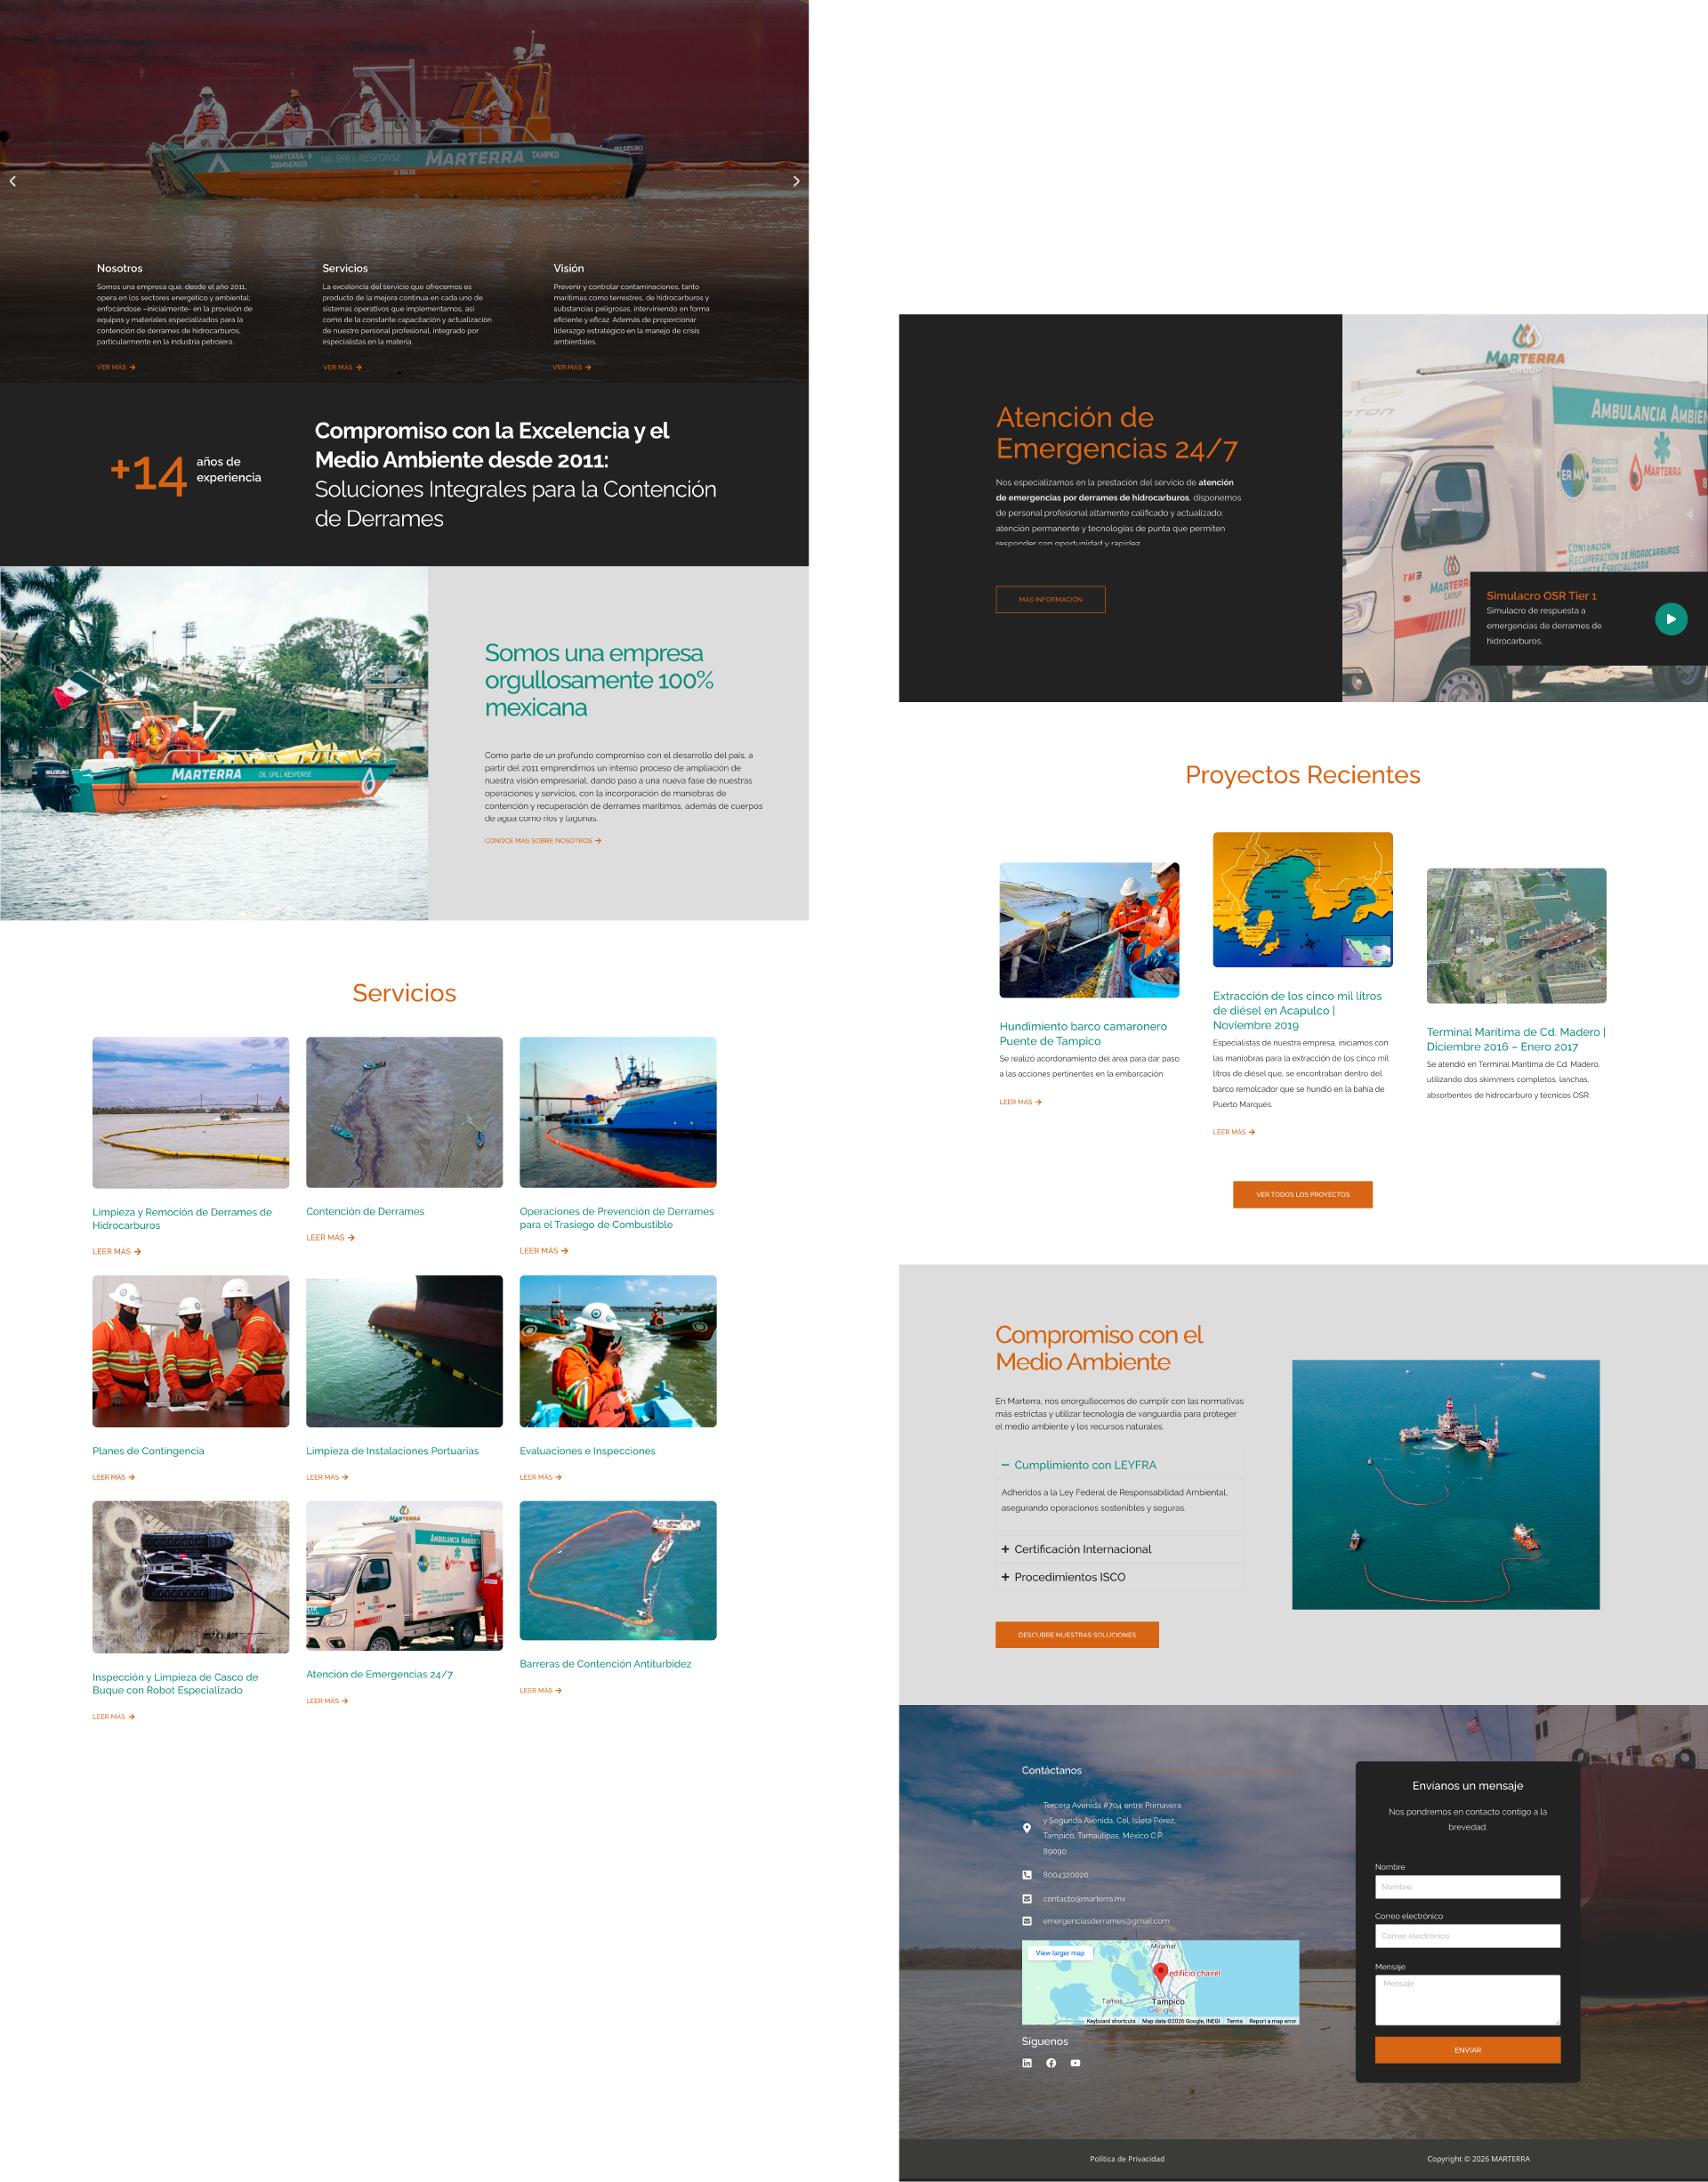The width and height of the screenshot is (1708, 2182).
Task: Open View larger map link
Action: pyautogui.click(x=1059, y=1953)
